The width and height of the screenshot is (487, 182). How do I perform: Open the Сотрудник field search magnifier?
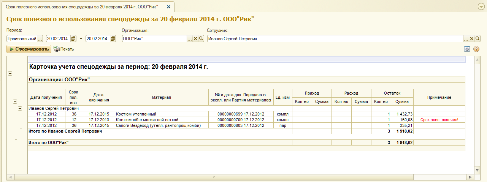[x=477, y=38]
